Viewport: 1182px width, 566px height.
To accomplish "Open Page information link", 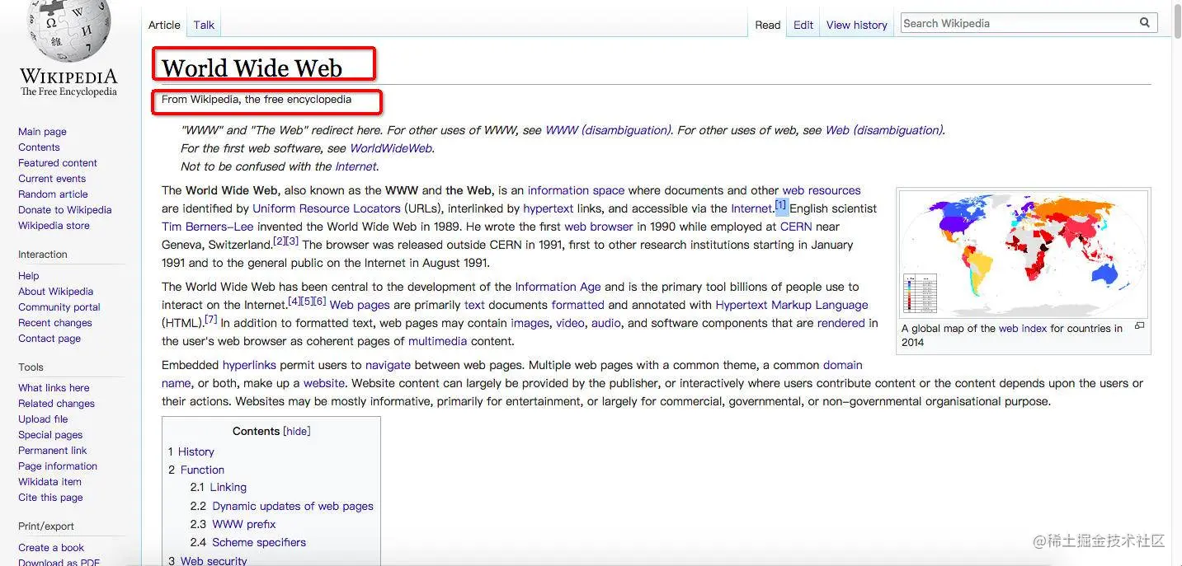I will pos(58,466).
